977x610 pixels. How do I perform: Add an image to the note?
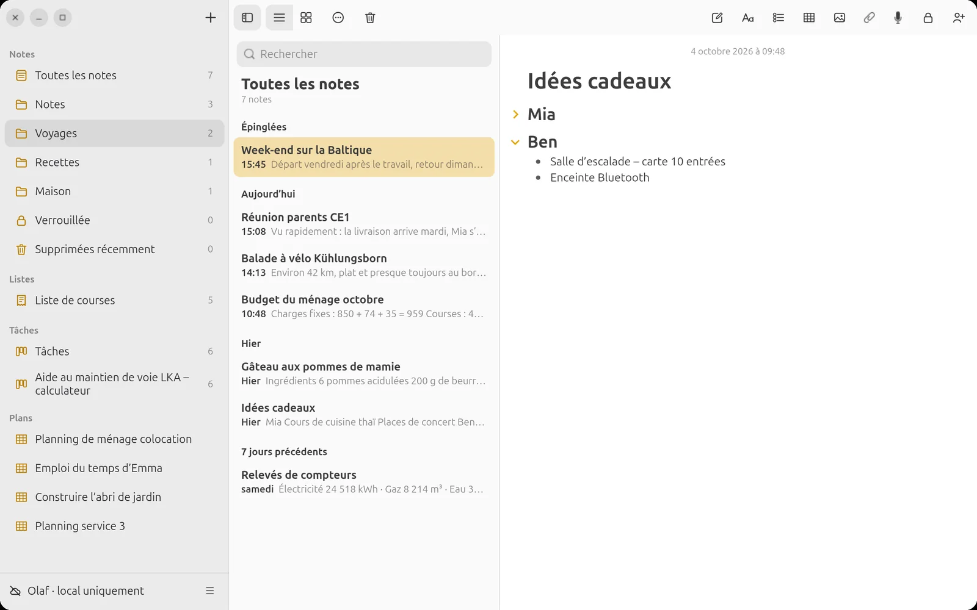pos(840,18)
